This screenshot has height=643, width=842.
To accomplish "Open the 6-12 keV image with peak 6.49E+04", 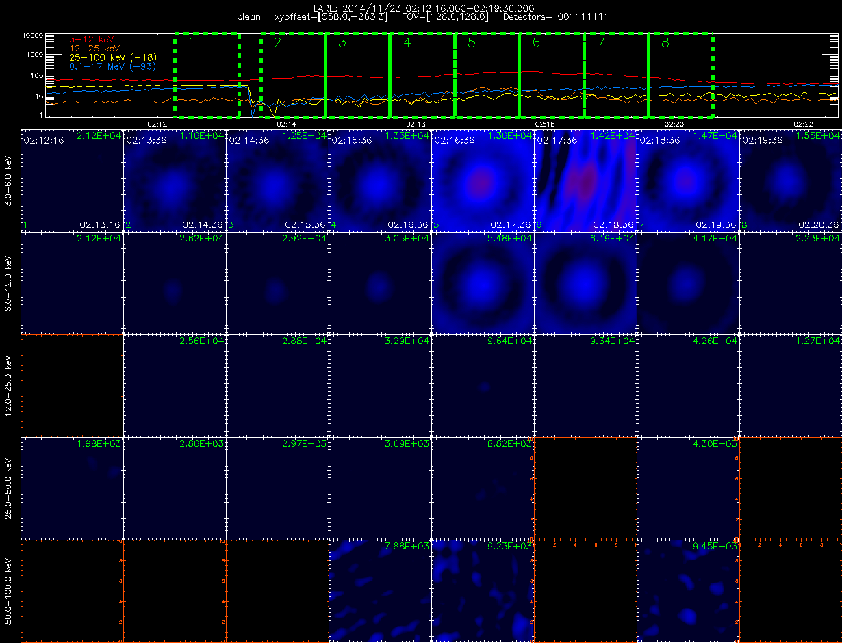I will click(x=585, y=283).
